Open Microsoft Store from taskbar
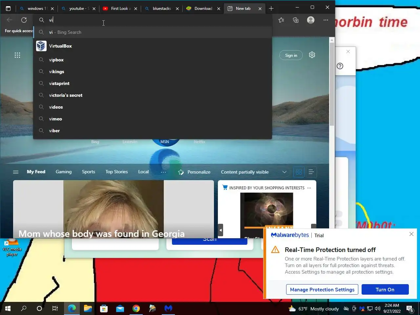This screenshot has width=420, height=315. tap(104, 308)
